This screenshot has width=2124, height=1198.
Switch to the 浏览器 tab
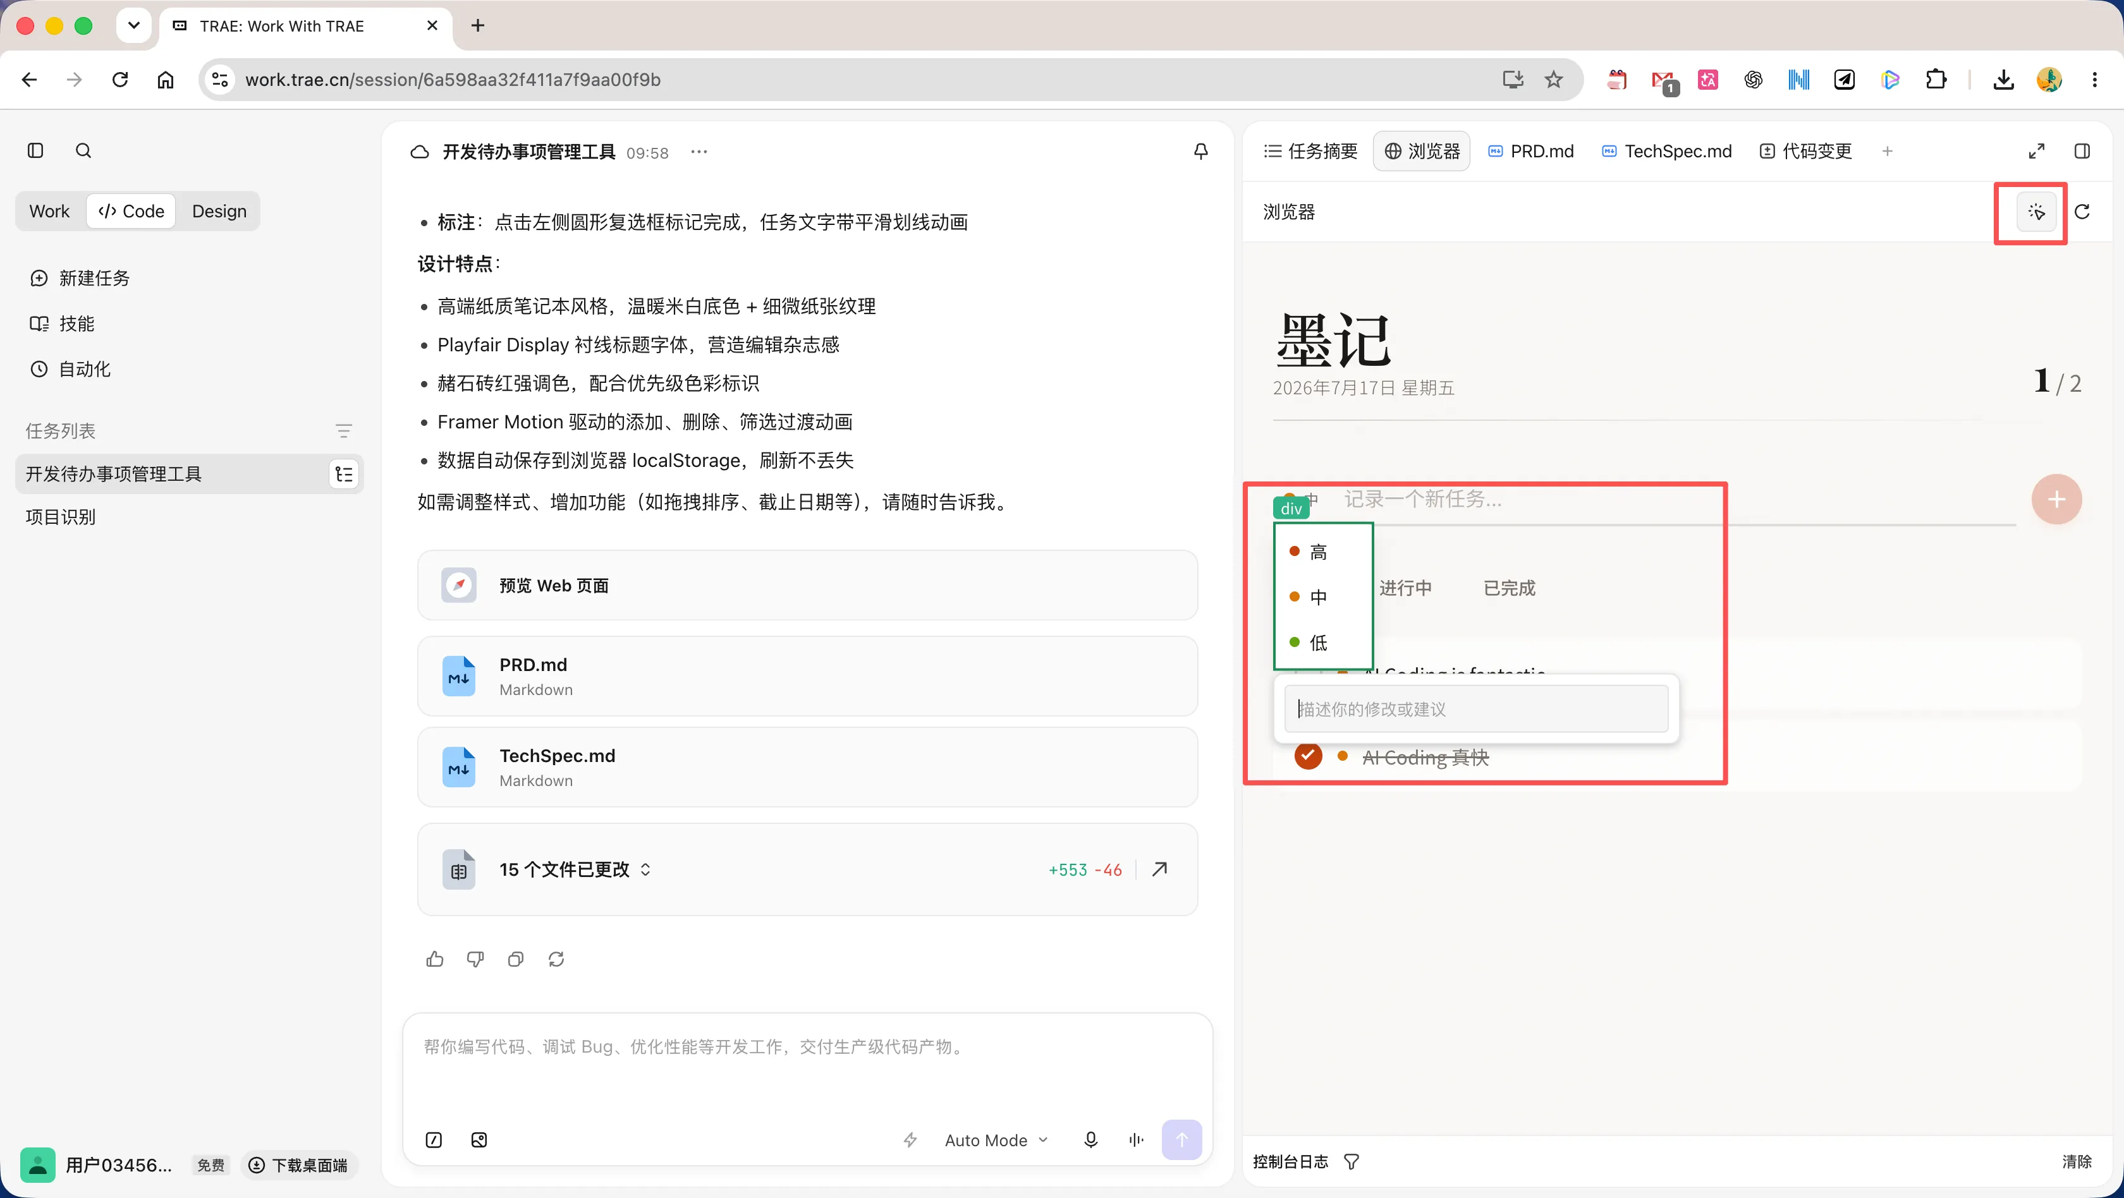pos(1422,152)
